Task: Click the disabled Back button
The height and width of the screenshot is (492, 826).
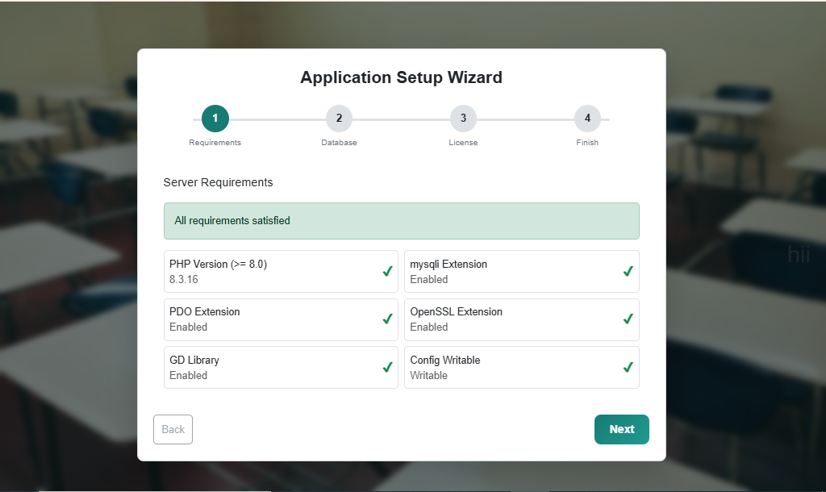Action: [173, 429]
